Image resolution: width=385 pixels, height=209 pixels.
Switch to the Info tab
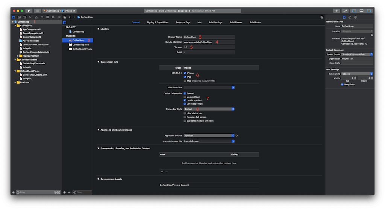pyautogui.click(x=199, y=22)
